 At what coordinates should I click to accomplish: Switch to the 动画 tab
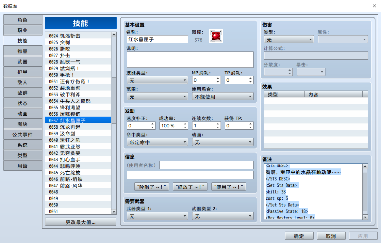pos(23,114)
